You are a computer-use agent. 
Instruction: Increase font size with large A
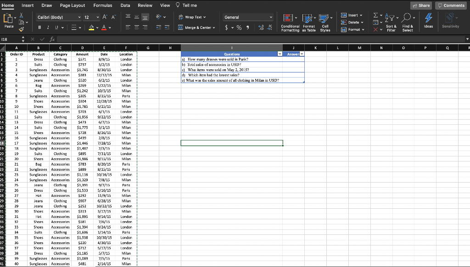pos(105,17)
